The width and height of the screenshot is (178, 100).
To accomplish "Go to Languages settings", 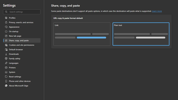I will coord(14,63).
